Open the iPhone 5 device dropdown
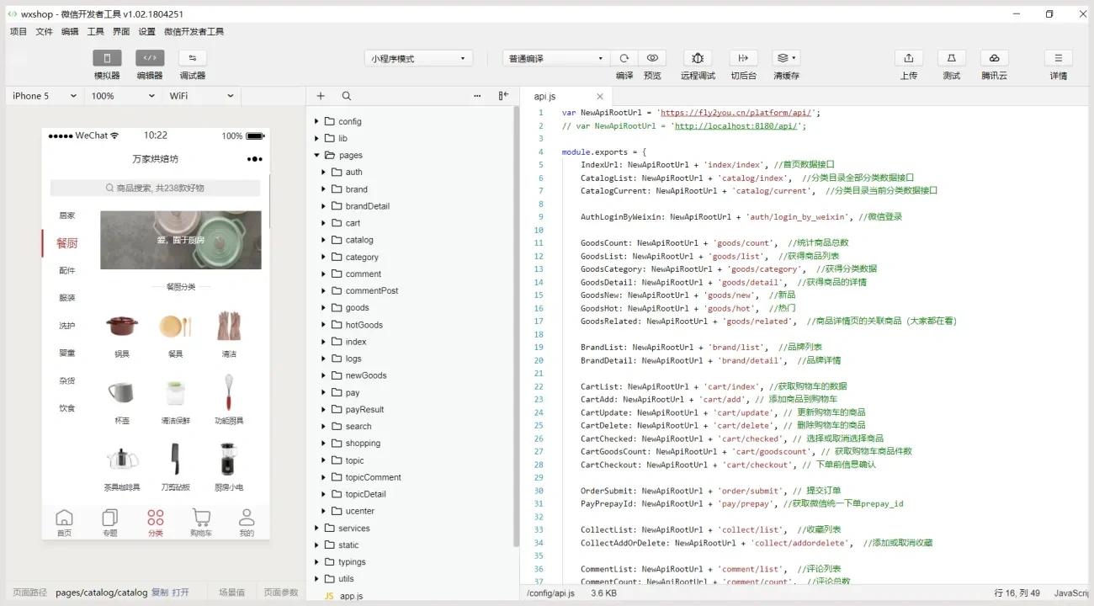Image resolution: width=1094 pixels, height=606 pixels. (x=42, y=95)
